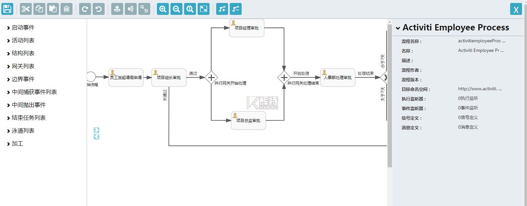Open the 0事件监听 event listeners value
Image resolution: width=527 pixels, height=206 pixels.
(468, 108)
